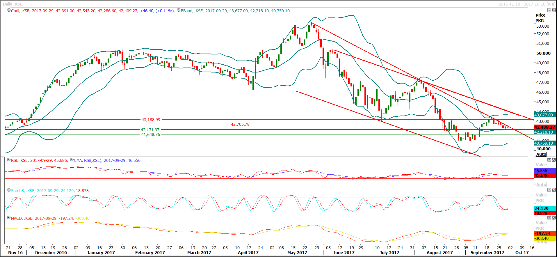
Task: Maximize the MACD indicator pane
Action: point(549,217)
